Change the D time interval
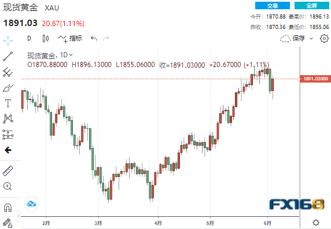The height and width of the screenshot is (229, 331). (29, 38)
